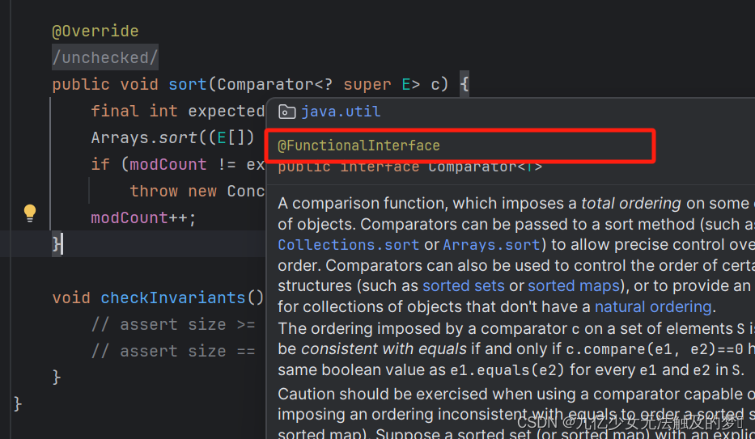Viewport: 755px width, 439px height.
Task: Expand the folded /unchecked/ annotation region
Action: coord(105,57)
